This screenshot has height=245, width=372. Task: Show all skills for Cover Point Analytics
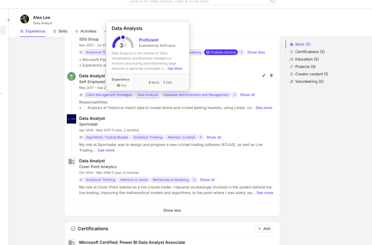tap(207, 180)
